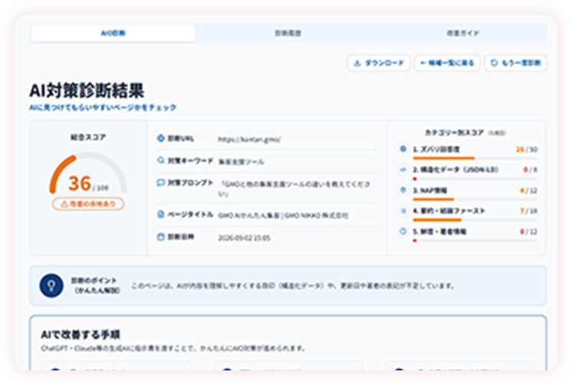The image size is (572, 385).
Task: Click the AI対策診断結果 heading
Action: pyautogui.click(x=87, y=90)
